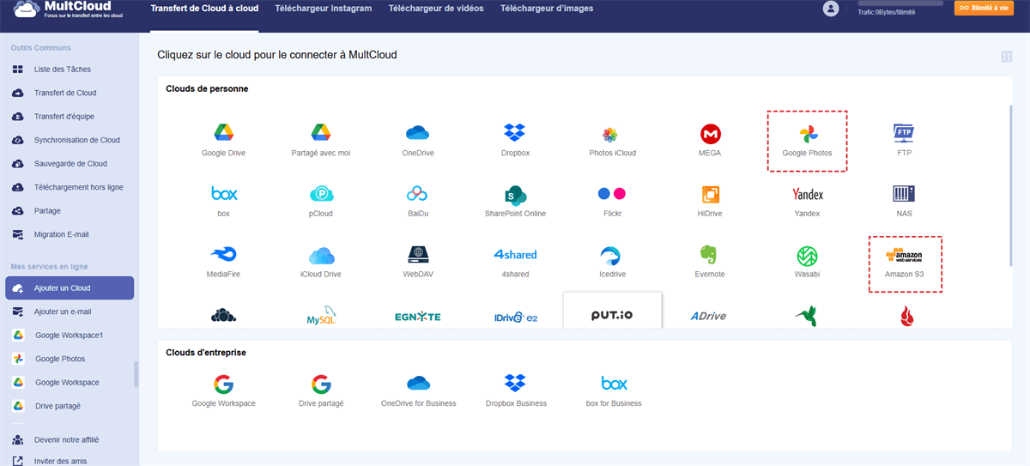Open Téléchargeur de vidéos tab
Screen dimensions: 1030x466
pyautogui.click(x=435, y=9)
